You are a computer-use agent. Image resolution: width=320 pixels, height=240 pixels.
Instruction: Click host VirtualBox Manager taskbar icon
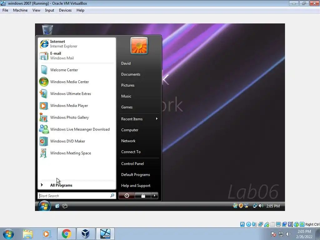point(85,234)
